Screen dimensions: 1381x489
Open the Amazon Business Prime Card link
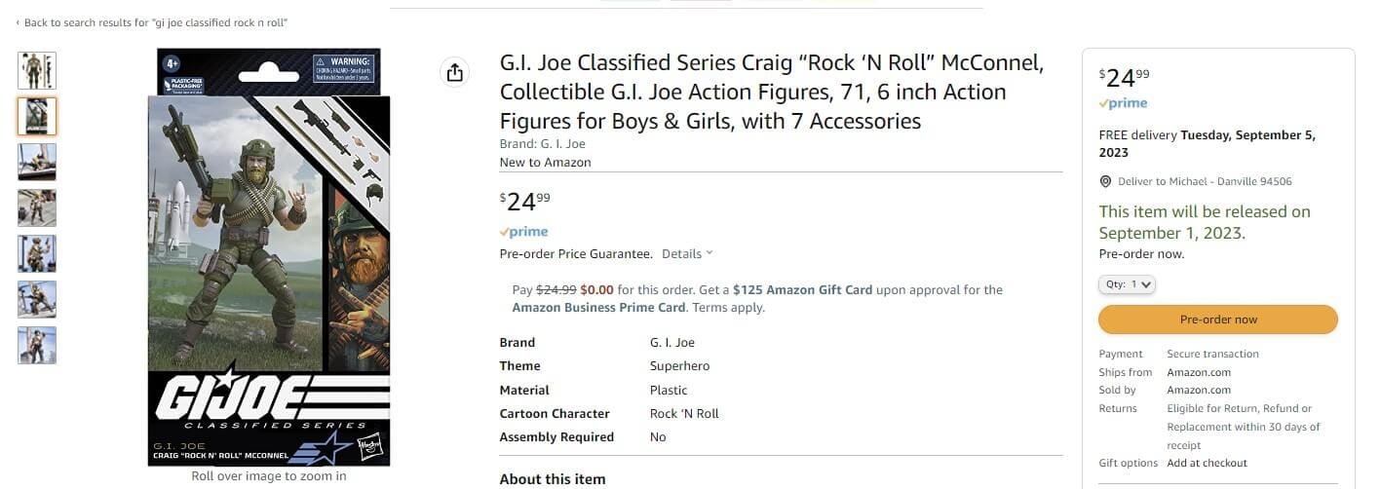pos(598,308)
